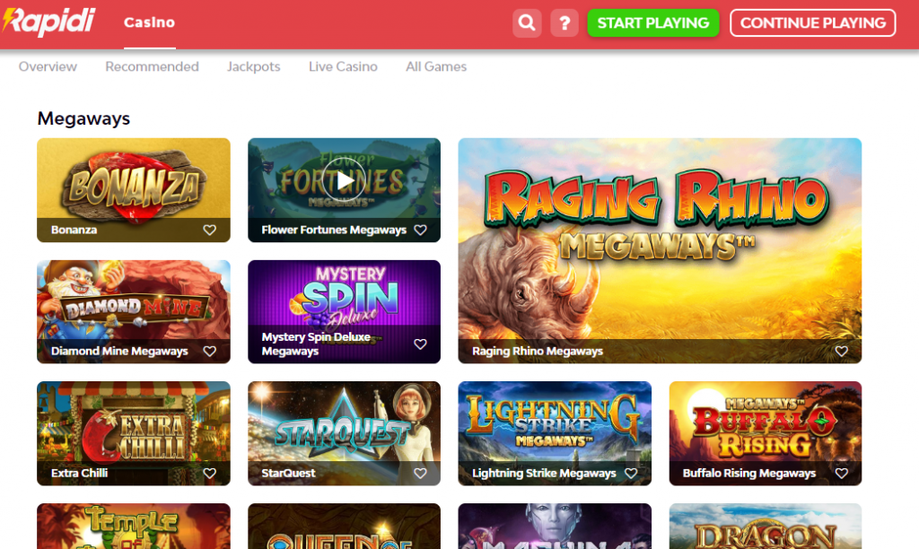The image size is (919, 549).
Task: Open the Dragon game thumbnail
Action: tap(766, 527)
